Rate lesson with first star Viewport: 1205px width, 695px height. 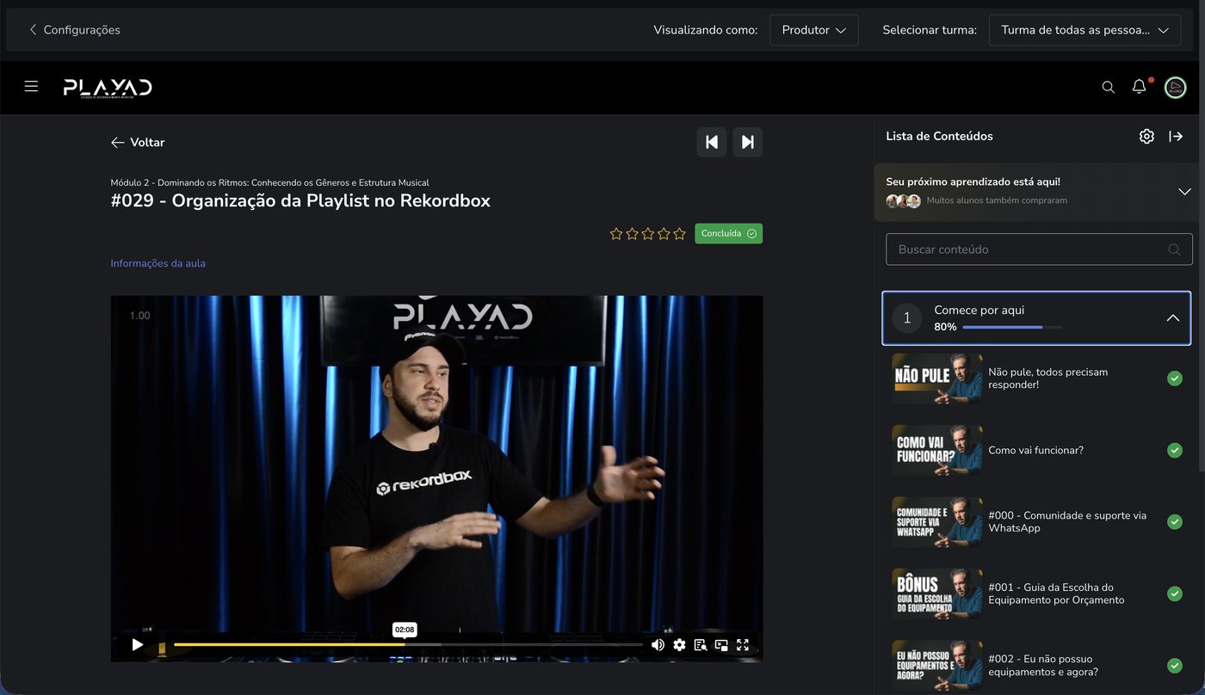pos(616,233)
